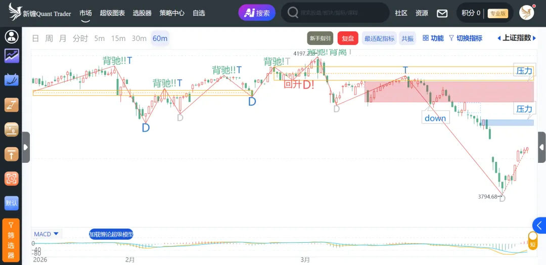Viewport: 546px width, 265px height.
Task: Select the purple trend line chart icon
Action: (12, 56)
